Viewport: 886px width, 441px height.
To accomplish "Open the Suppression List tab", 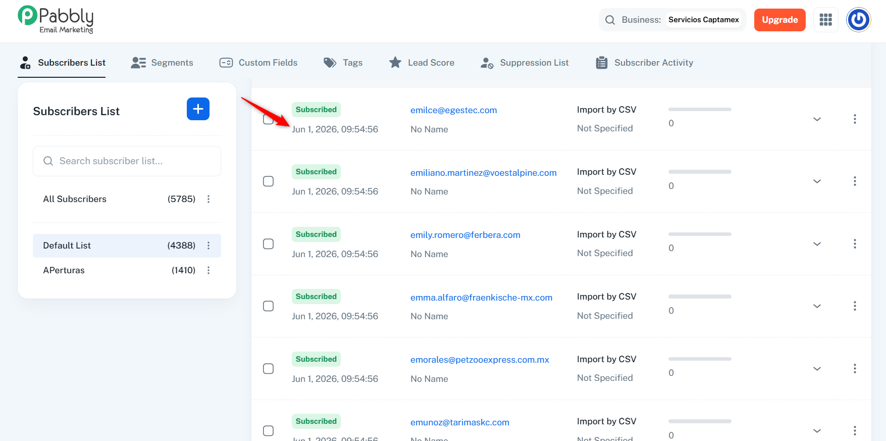I will 525,63.
